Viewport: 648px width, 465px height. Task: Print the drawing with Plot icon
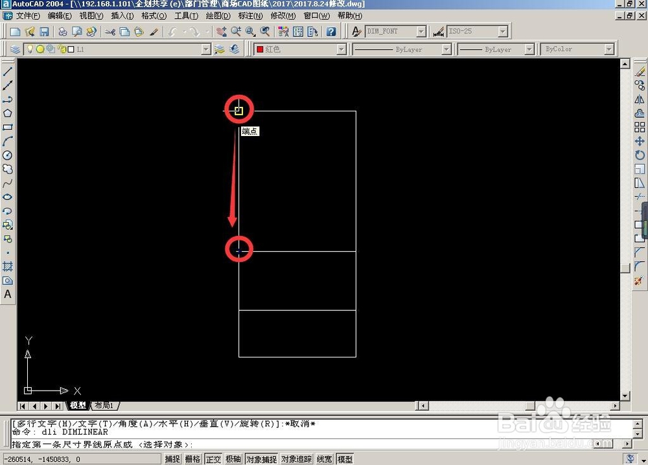tap(62, 32)
